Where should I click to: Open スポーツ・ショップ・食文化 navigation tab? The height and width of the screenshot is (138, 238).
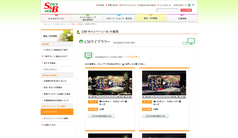click(119, 18)
